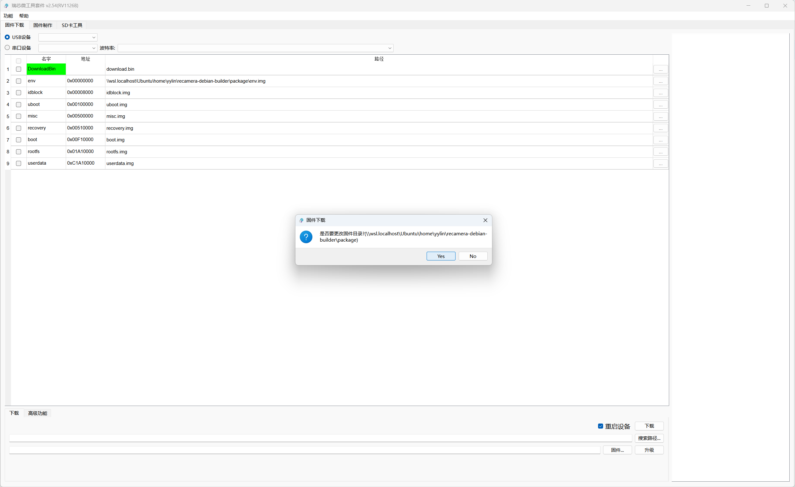Click the 搜索路径... button
Image resolution: width=795 pixels, height=487 pixels.
(x=649, y=438)
